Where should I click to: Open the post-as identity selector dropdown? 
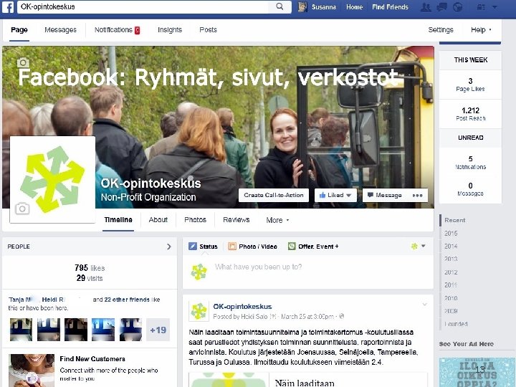419,246
